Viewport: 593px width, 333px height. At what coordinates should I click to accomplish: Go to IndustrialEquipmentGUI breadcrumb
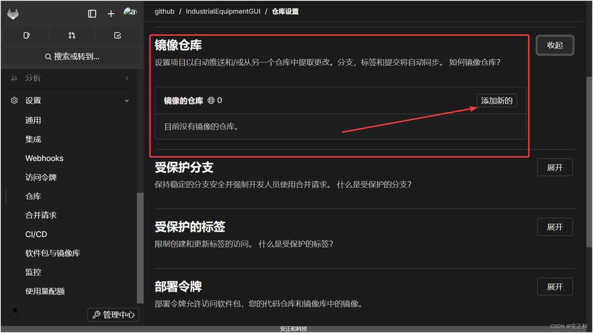[x=223, y=11]
